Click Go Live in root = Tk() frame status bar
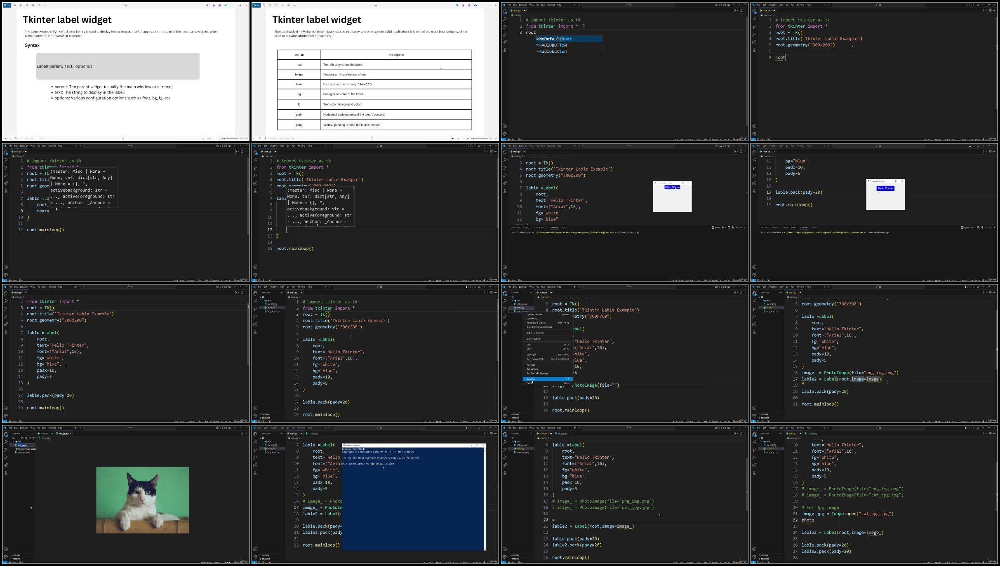 [737, 281]
